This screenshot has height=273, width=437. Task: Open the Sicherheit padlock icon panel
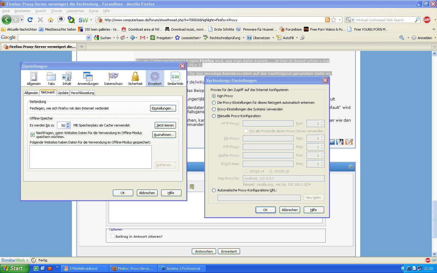tap(135, 78)
